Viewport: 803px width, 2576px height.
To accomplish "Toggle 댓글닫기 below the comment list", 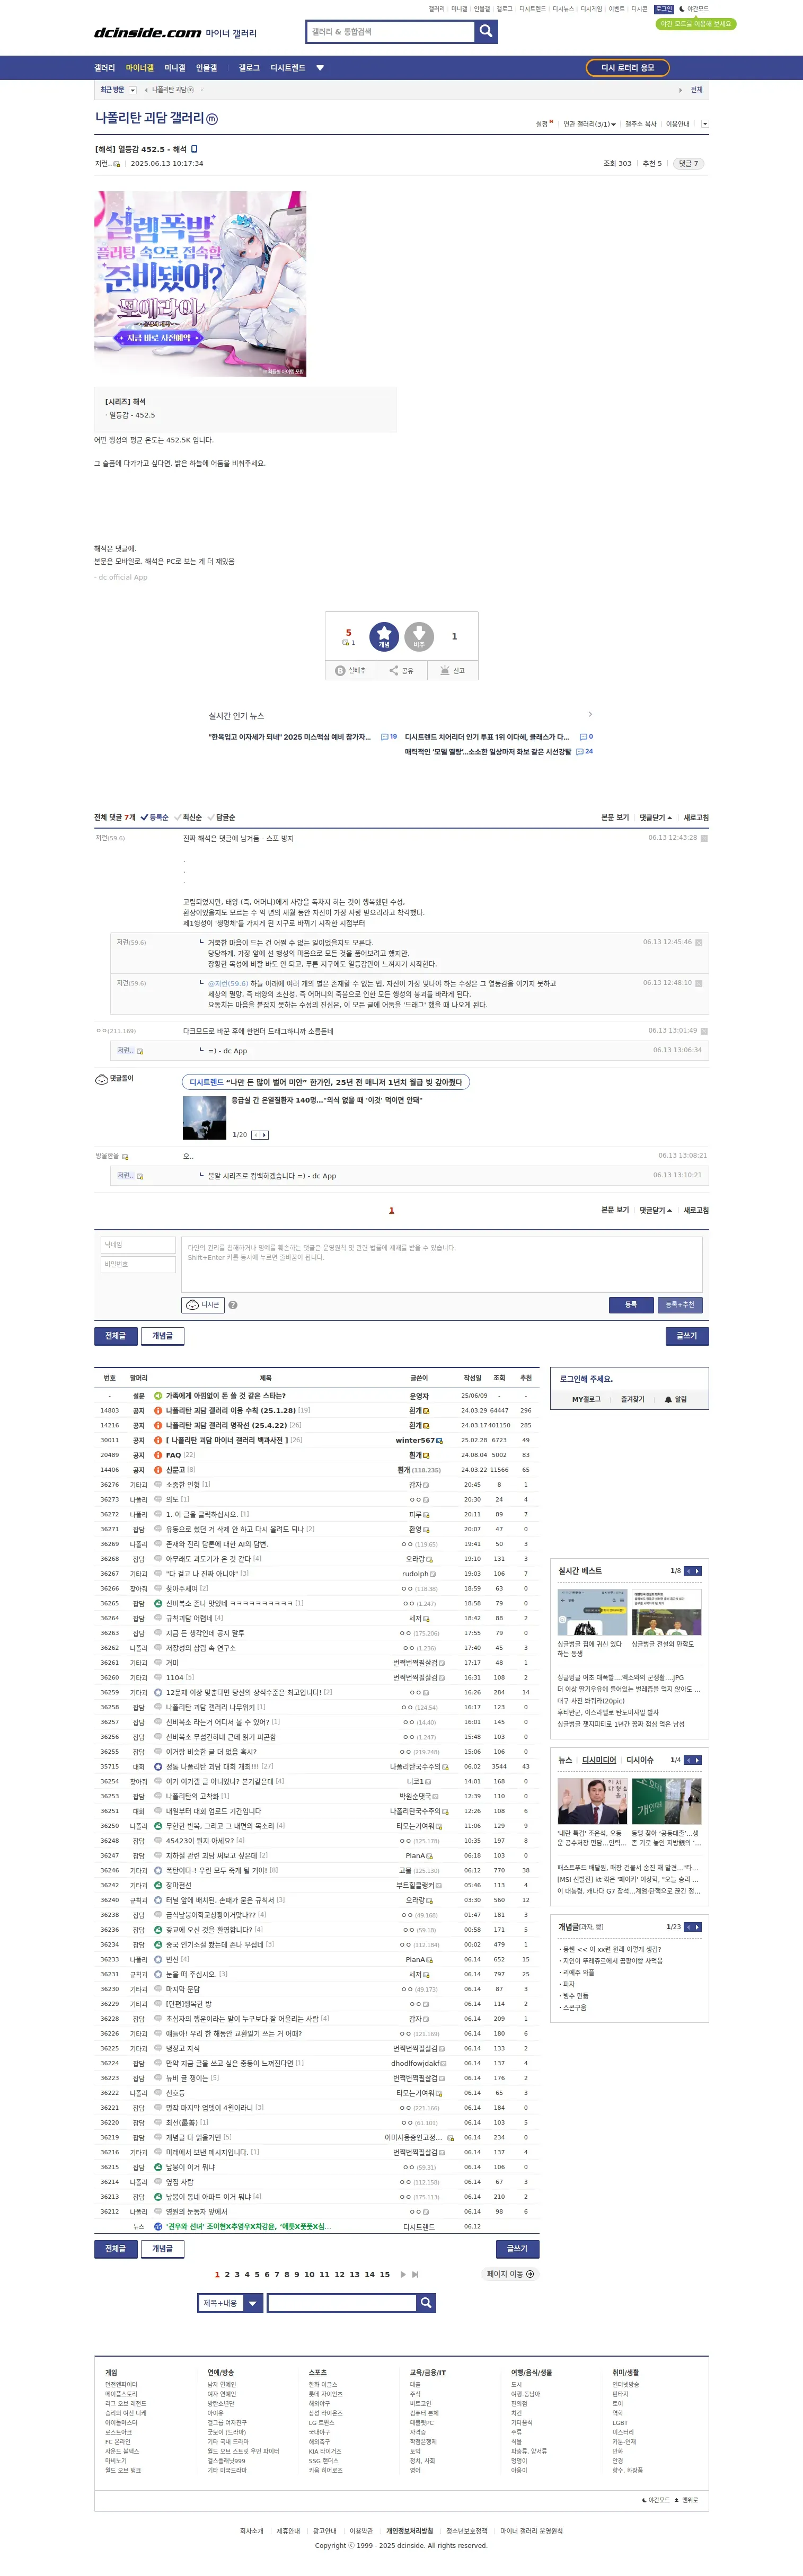I will tap(655, 1210).
